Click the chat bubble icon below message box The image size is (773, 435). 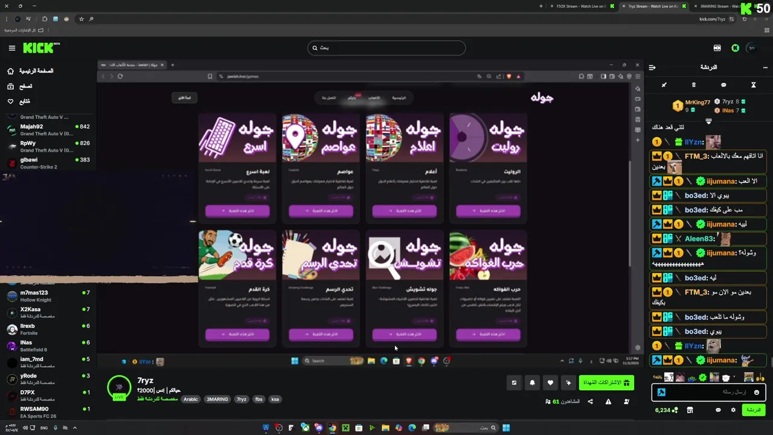click(718, 410)
